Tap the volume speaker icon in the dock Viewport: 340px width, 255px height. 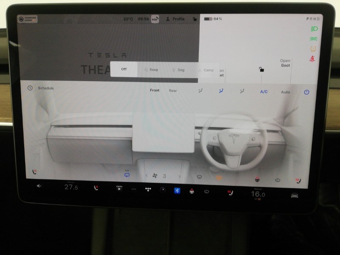point(39,186)
